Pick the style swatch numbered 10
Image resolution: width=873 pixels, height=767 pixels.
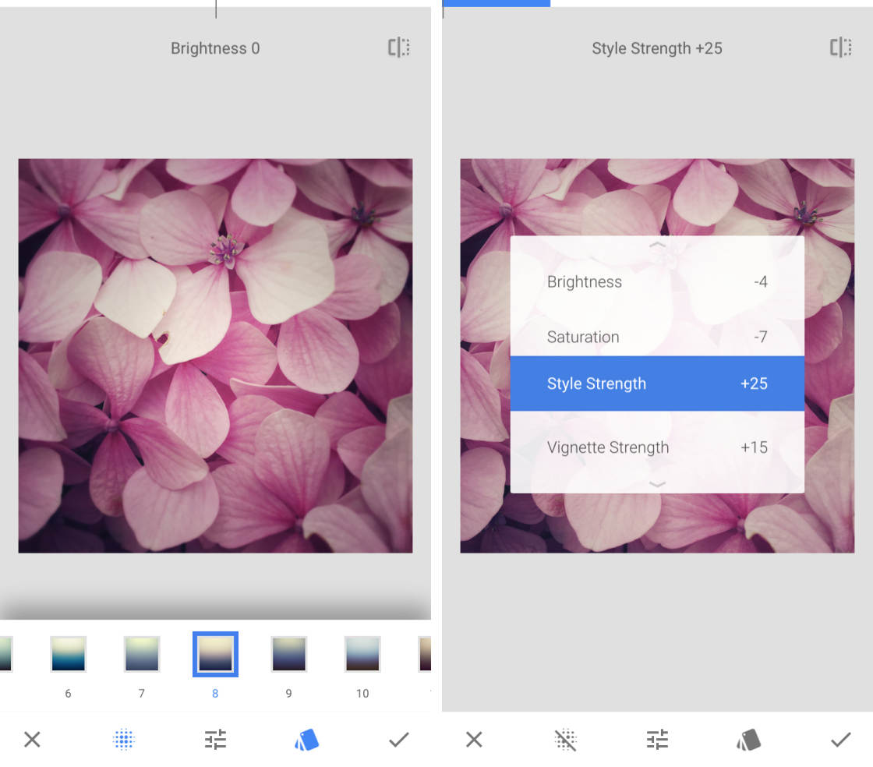[x=362, y=654]
